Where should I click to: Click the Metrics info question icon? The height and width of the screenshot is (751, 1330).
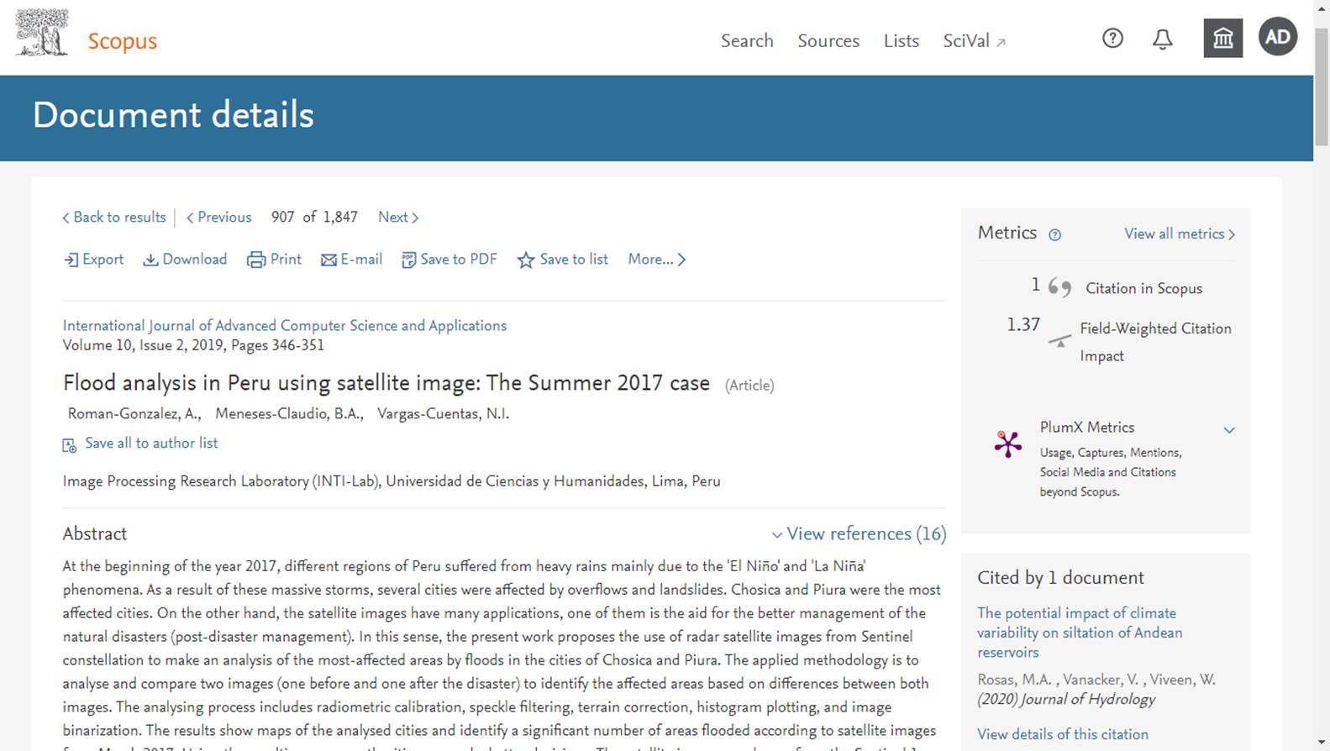click(x=1055, y=235)
